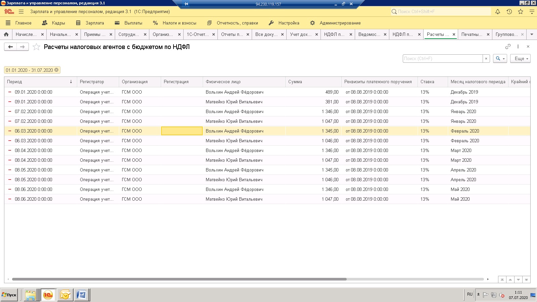Image resolution: width=537 pixels, height=302 pixels.
Task: Open the Налоги и взносы section
Action: pos(175,23)
